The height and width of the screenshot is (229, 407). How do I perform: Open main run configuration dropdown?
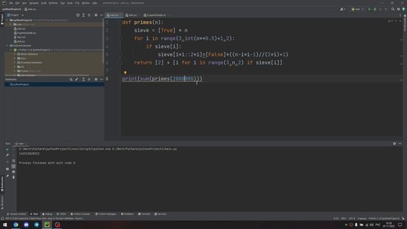[x=357, y=9]
